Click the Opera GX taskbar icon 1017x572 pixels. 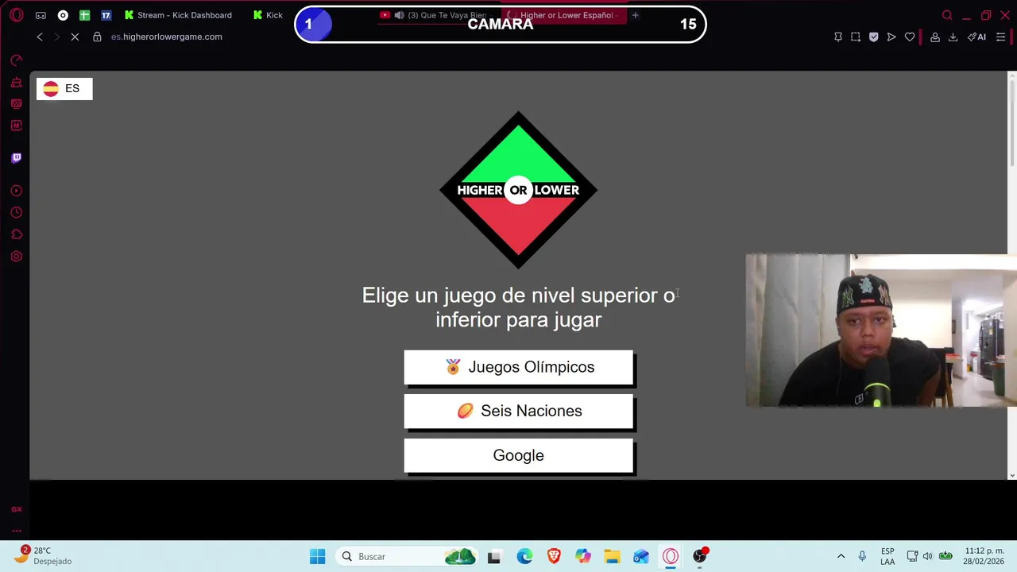(671, 557)
